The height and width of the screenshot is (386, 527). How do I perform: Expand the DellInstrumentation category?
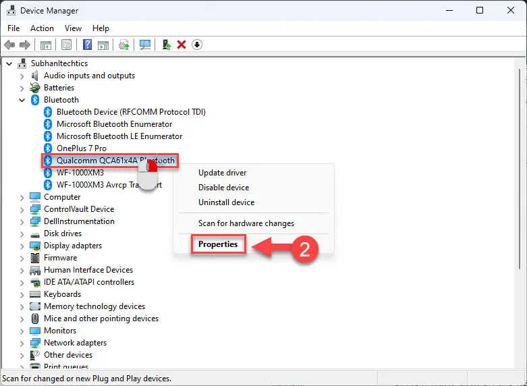(22, 222)
